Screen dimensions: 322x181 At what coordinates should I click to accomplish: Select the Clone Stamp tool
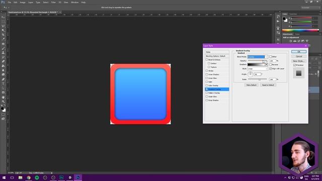point(3,52)
